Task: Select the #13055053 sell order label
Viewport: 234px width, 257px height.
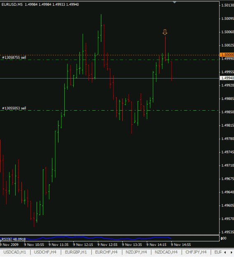Action: click(x=14, y=108)
